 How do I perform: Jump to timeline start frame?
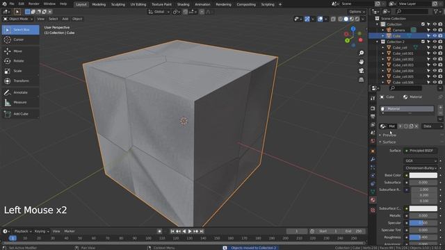click(x=172, y=231)
